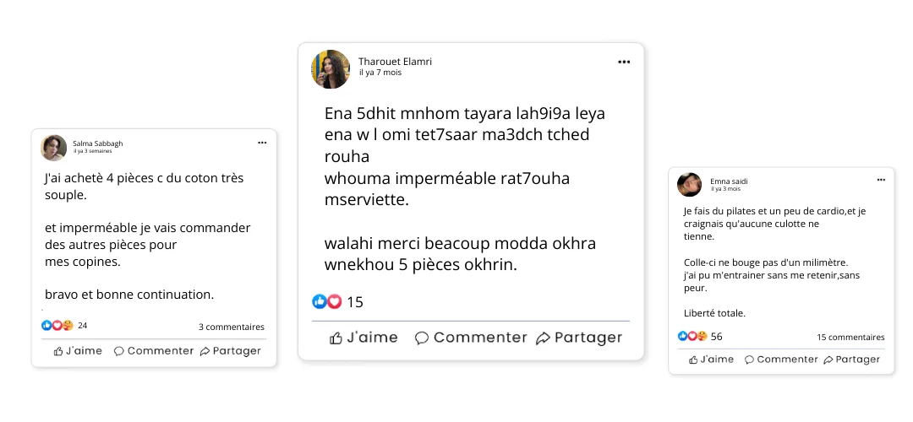
Task: Open the reaction icons on Emna saidi's post
Action: [693, 336]
